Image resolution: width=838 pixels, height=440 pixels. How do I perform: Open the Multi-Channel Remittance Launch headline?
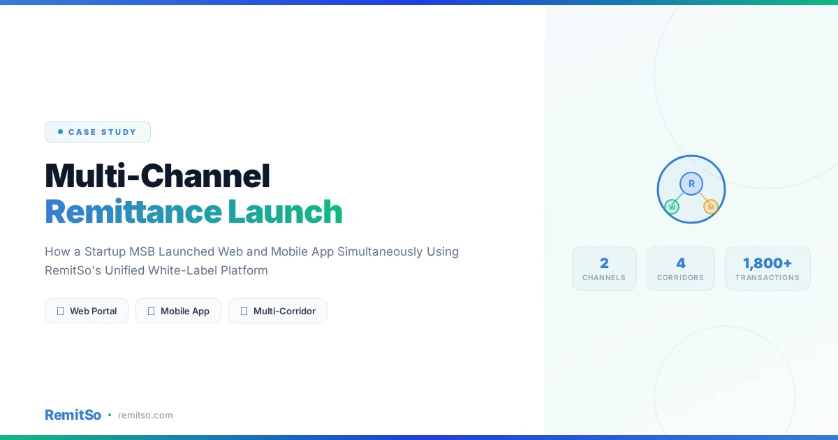pyautogui.click(x=193, y=193)
